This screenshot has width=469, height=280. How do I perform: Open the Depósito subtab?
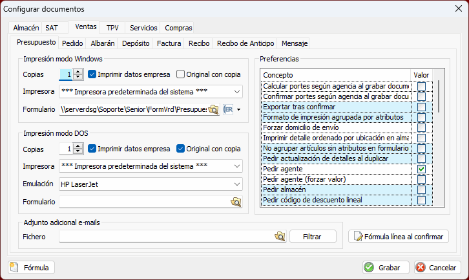pos(136,43)
